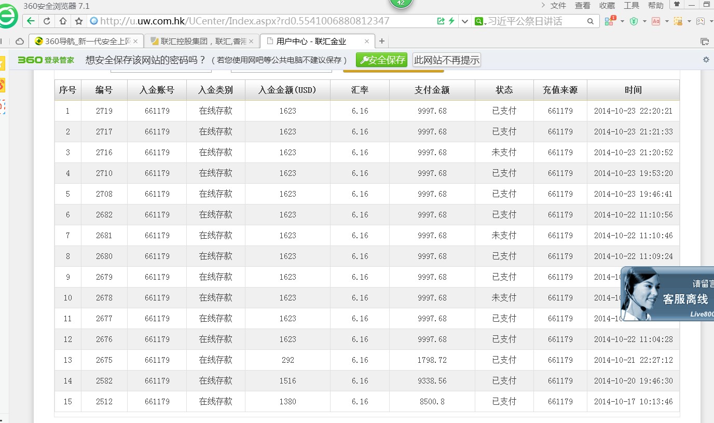Image resolution: width=714 pixels, height=423 pixels.
Task: Click the share icon in the address bar
Action: click(x=441, y=21)
